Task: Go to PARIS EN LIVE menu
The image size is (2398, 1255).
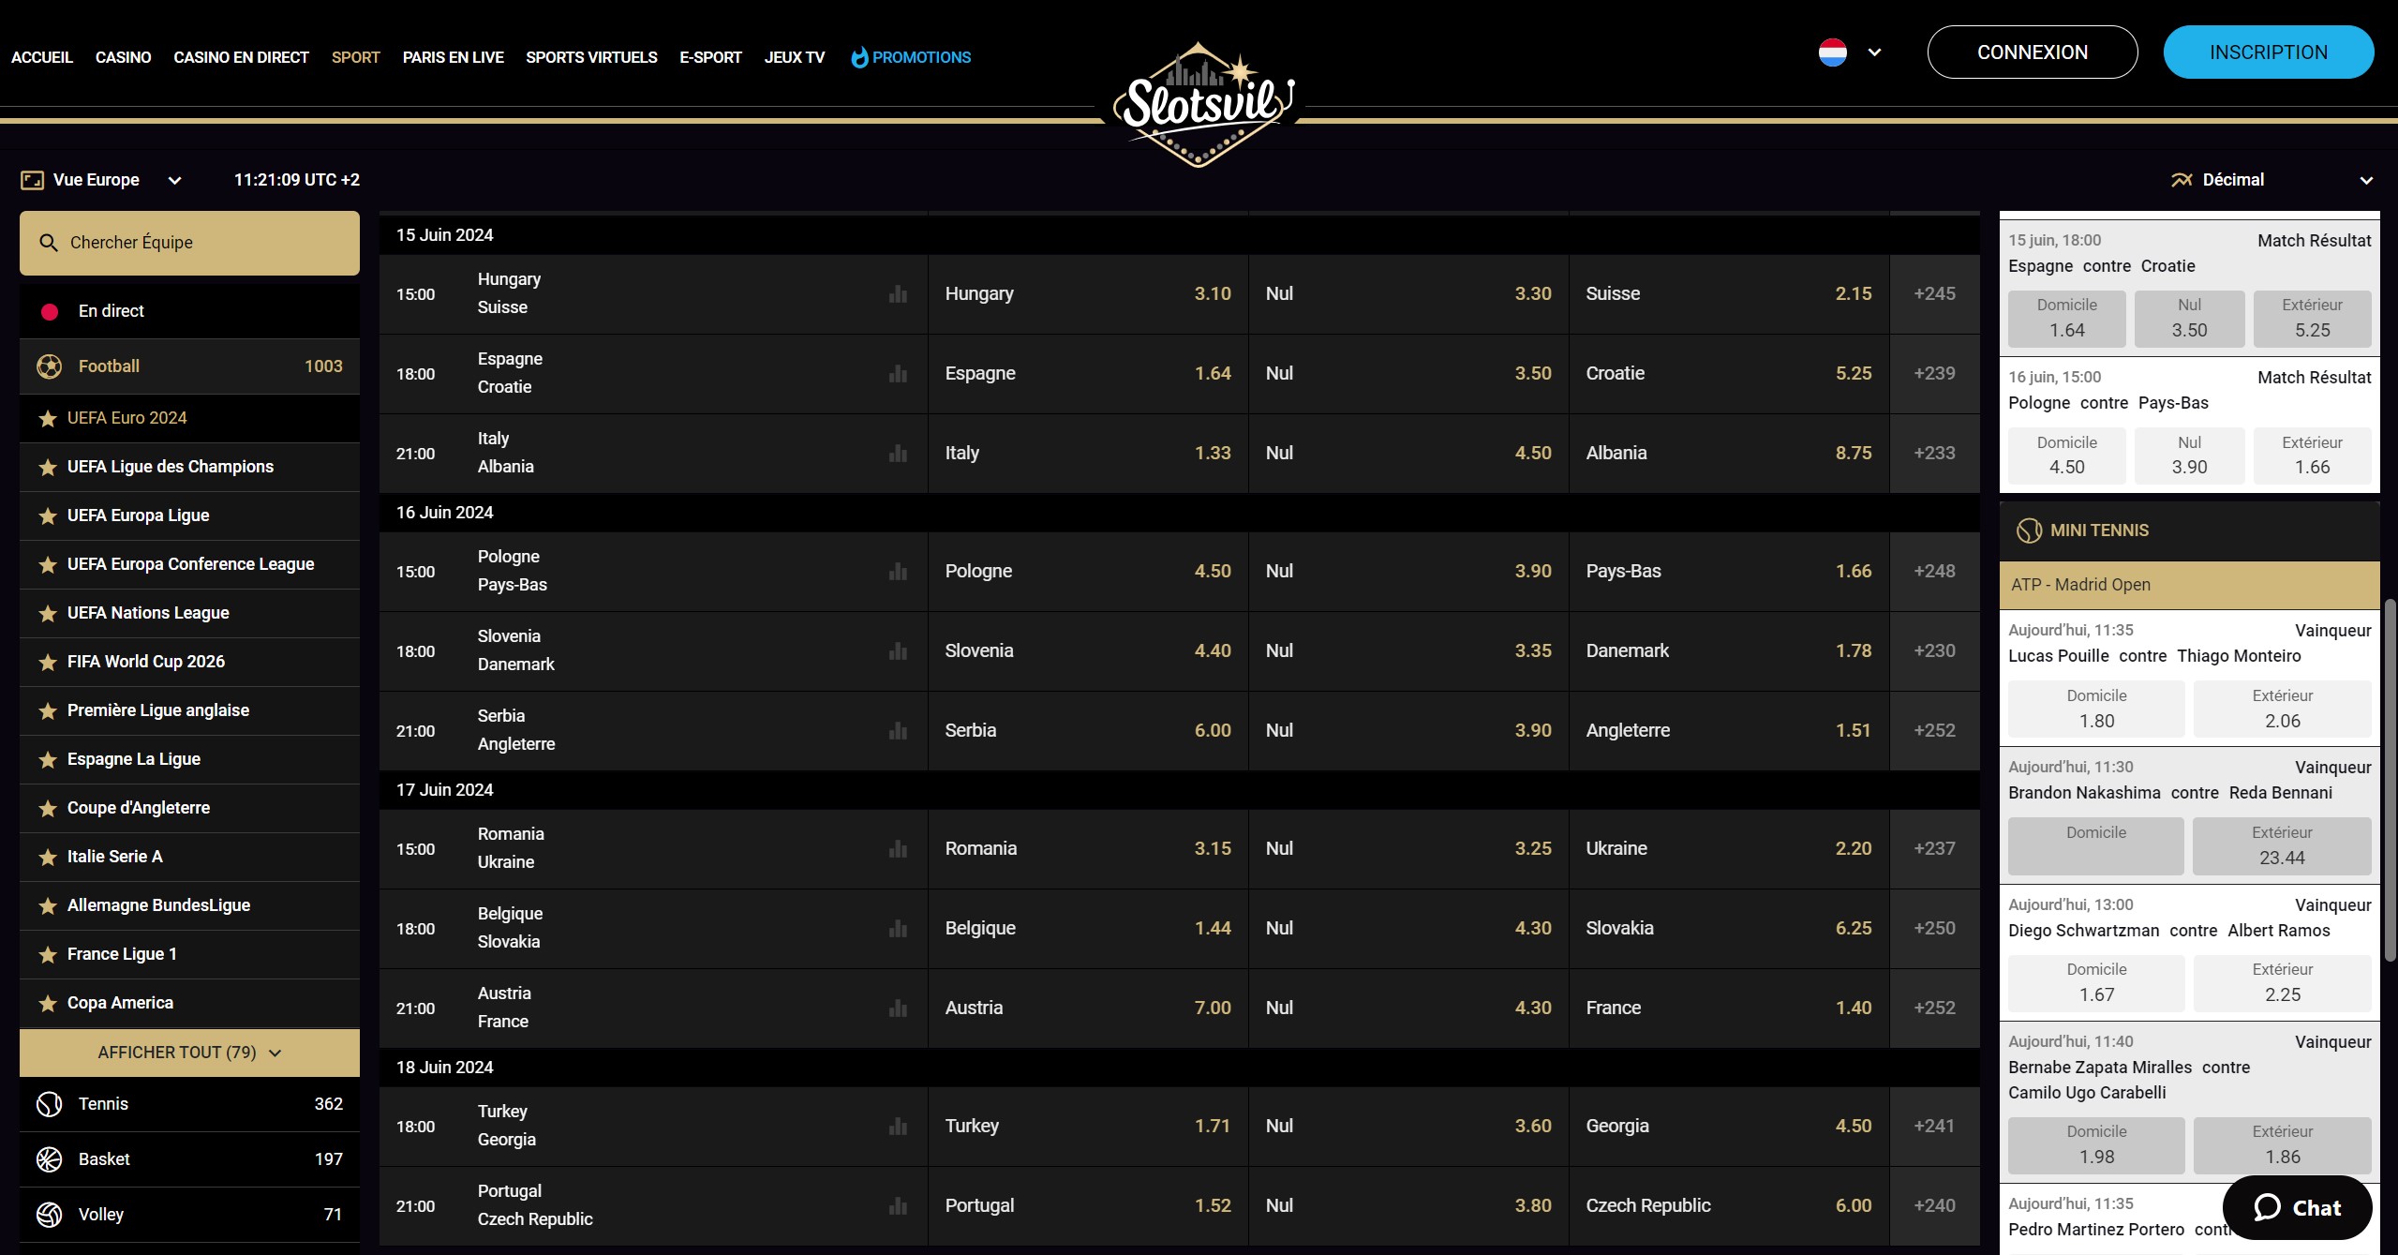Action: (x=453, y=57)
